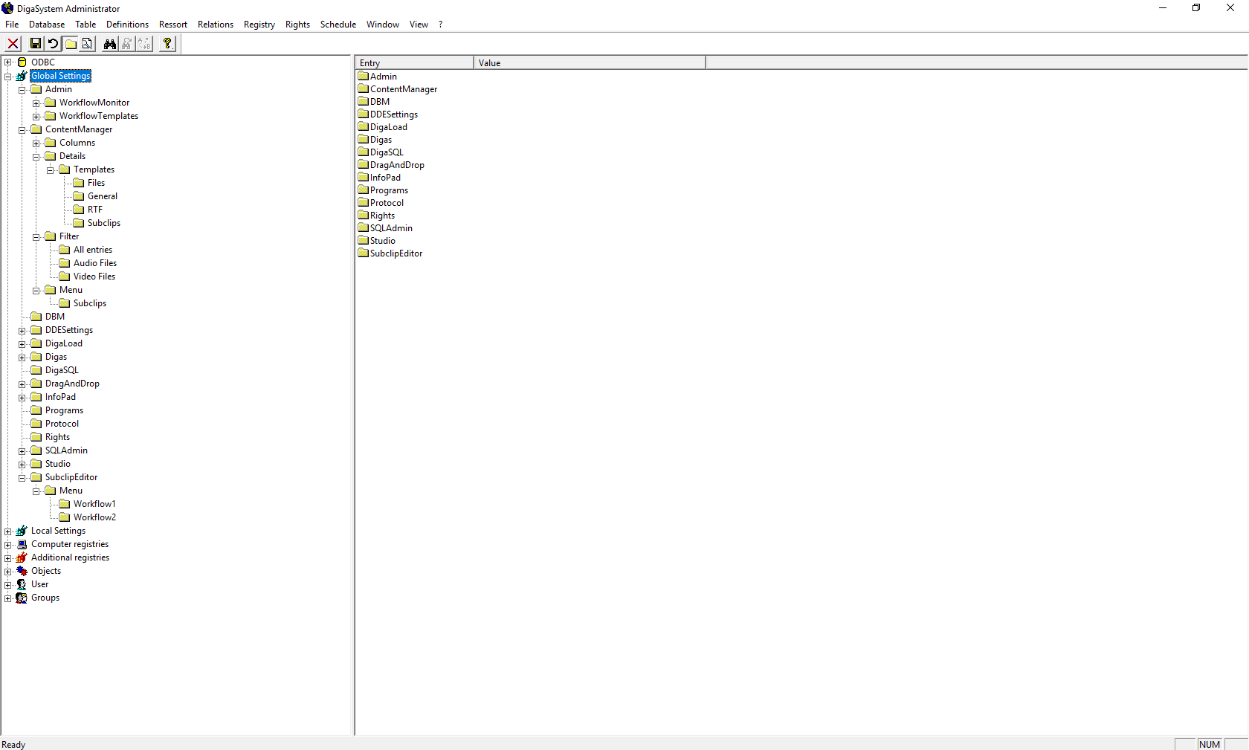Toggle the yellow folder toolbar button
Image resolution: width=1249 pixels, height=750 pixels.
(x=70, y=44)
